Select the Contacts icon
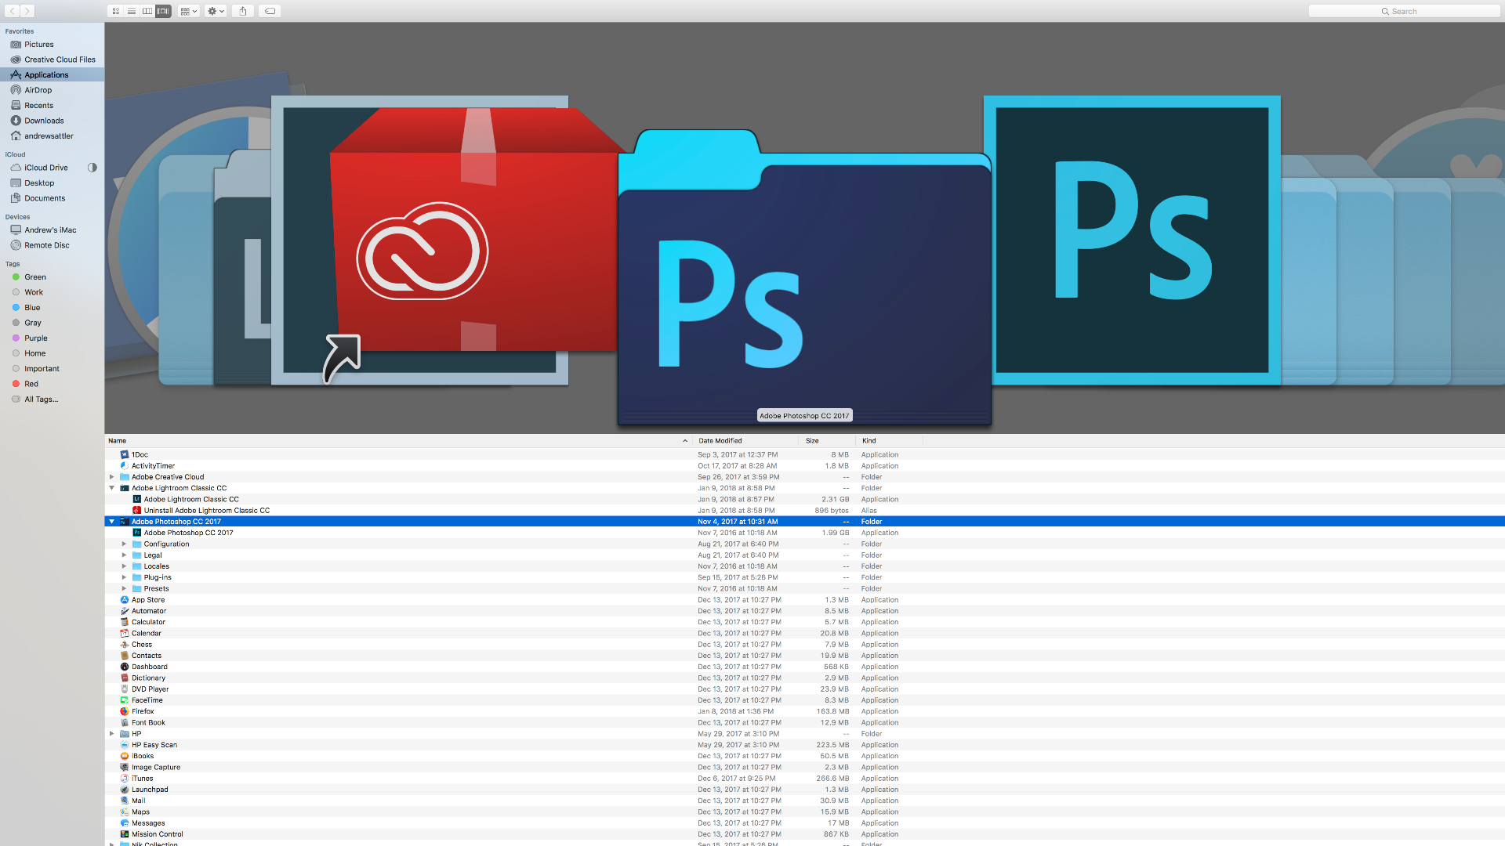The image size is (1505, 846). 124,656
